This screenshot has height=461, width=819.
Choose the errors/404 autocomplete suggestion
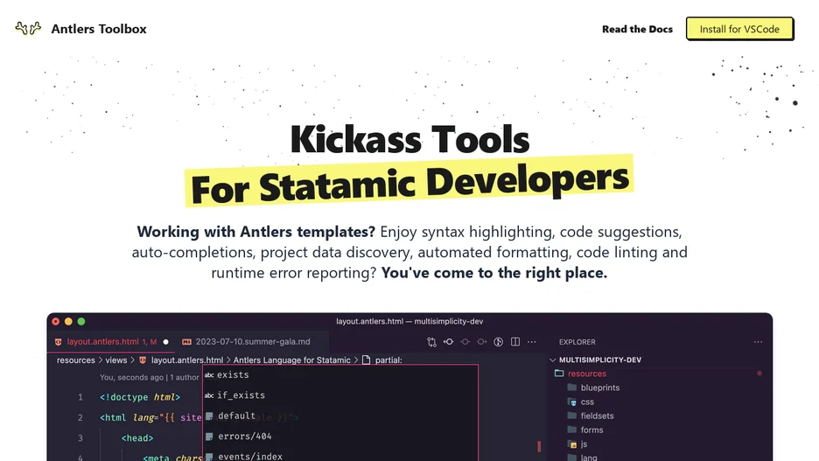click(x=340, y=436)
